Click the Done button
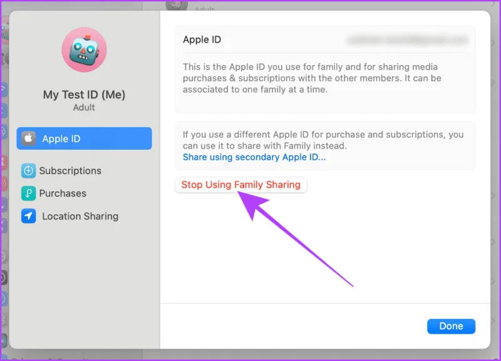This screenshot has height=361, width=501. click(x=451, y=326)
